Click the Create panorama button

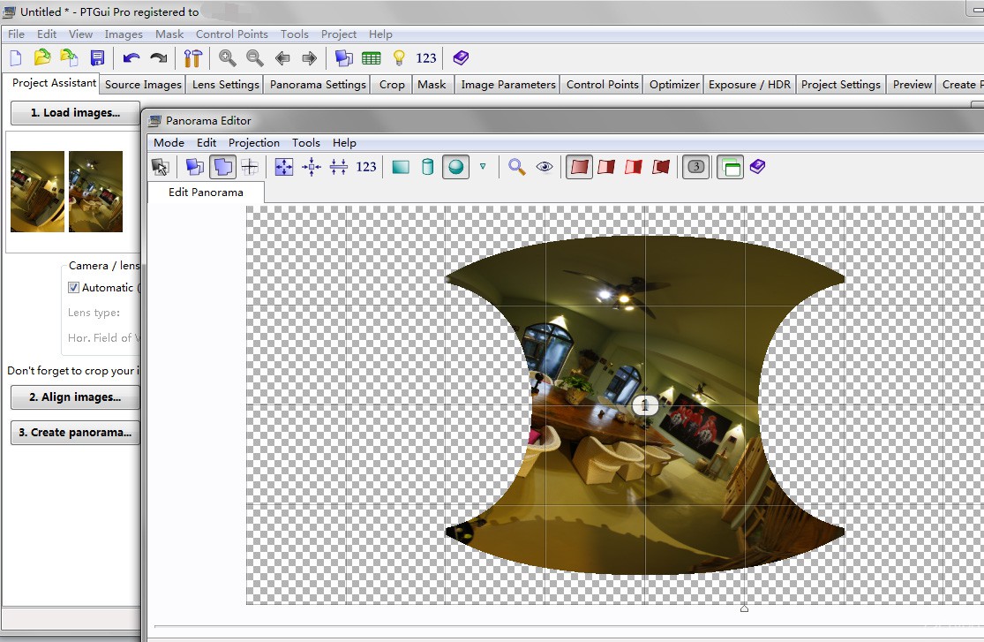pyautogui.click(x=75, y=433)
